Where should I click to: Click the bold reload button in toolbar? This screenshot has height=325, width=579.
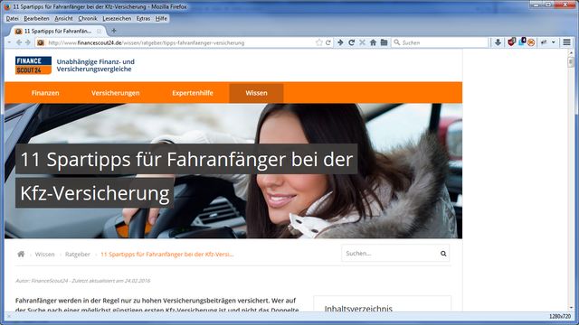click(x=352, y=42)
